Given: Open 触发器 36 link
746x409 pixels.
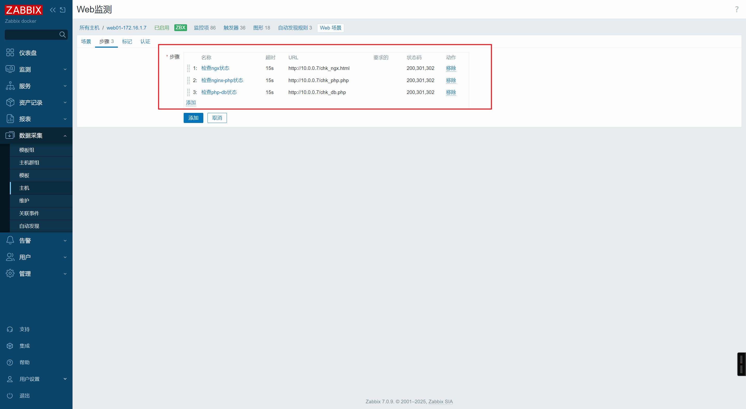Looking at the screenshot, I should [234, 28].
